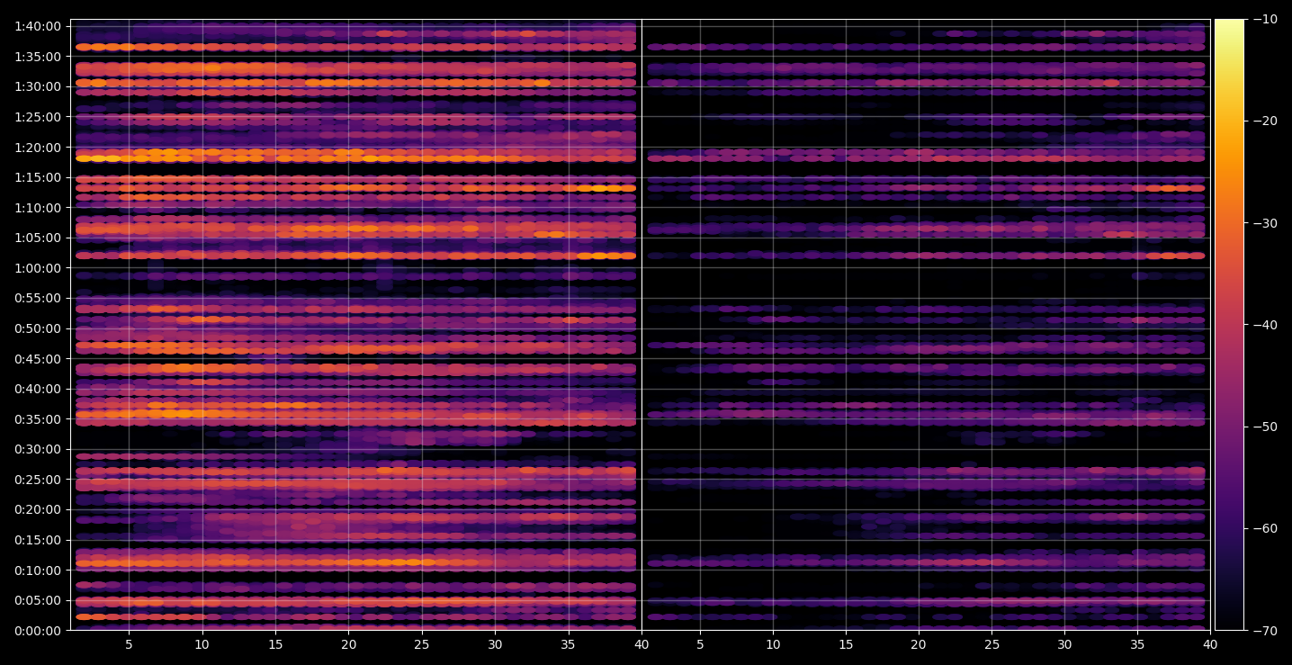The height and width of the screenshot is (665, 1292).
Task: Click the 0:00:00 y-axis tick label
Action: tap(38, 631)
